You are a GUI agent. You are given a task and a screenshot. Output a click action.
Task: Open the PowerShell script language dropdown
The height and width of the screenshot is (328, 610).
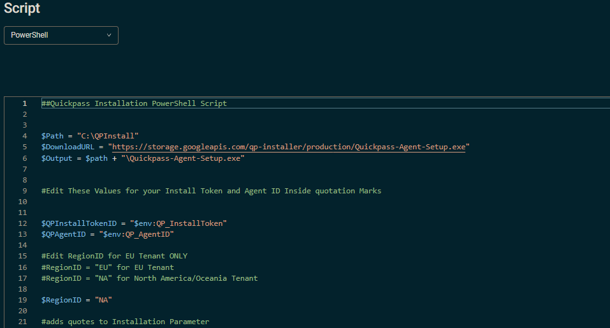[61, 36]
